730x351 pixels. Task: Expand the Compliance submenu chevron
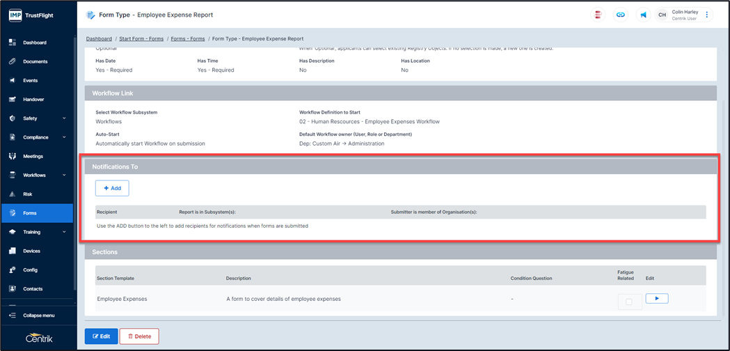64,137
